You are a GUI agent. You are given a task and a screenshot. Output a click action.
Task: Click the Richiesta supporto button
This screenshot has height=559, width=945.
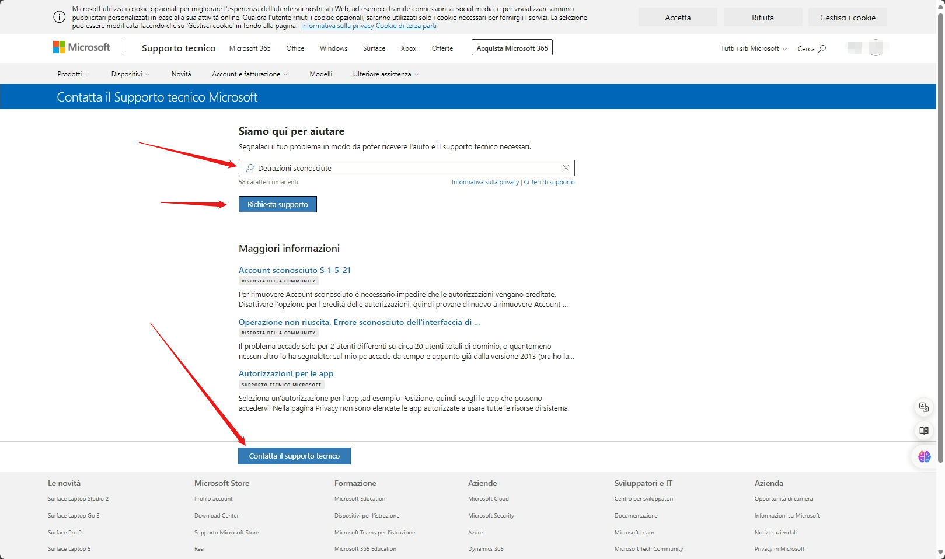click(278, 204)
